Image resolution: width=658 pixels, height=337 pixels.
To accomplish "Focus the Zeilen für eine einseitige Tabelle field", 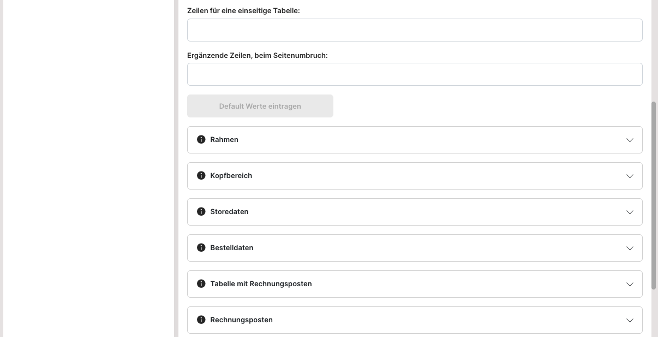I will click(415, 30).
